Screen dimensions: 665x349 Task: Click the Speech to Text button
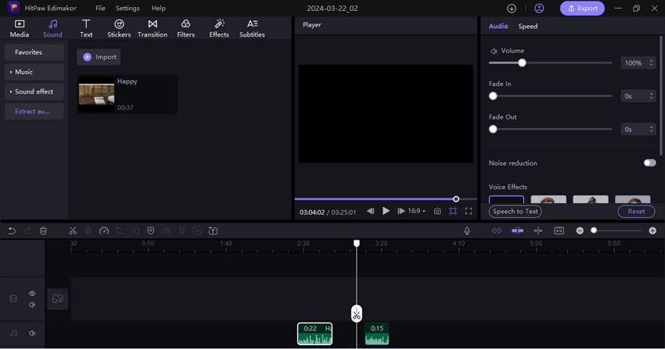[515, 212]
